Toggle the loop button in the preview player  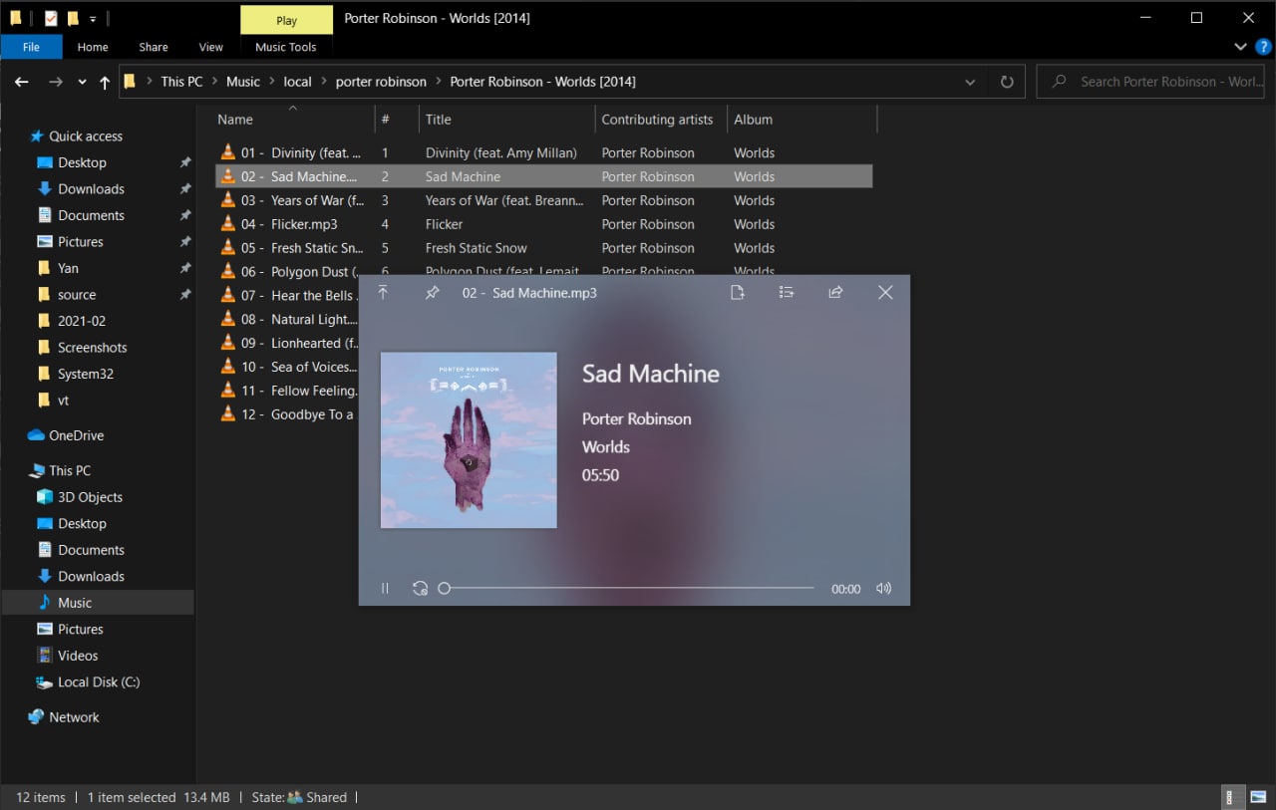click(x=421, y=589)
